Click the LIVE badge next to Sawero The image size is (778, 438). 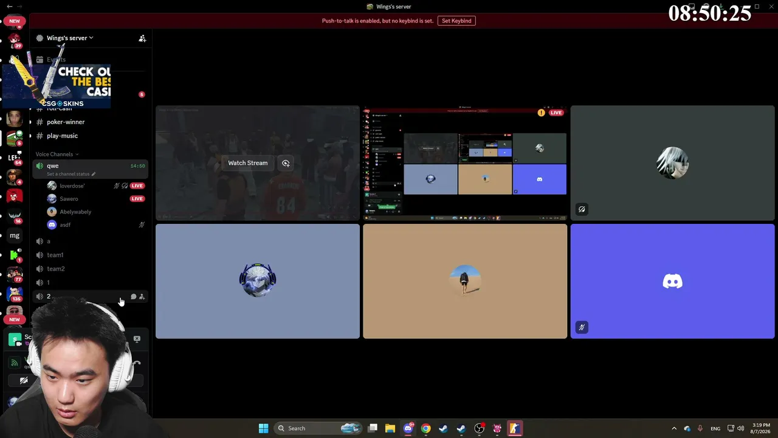(137, 199)
